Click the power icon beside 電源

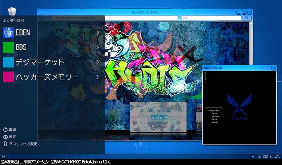point(5,129)
